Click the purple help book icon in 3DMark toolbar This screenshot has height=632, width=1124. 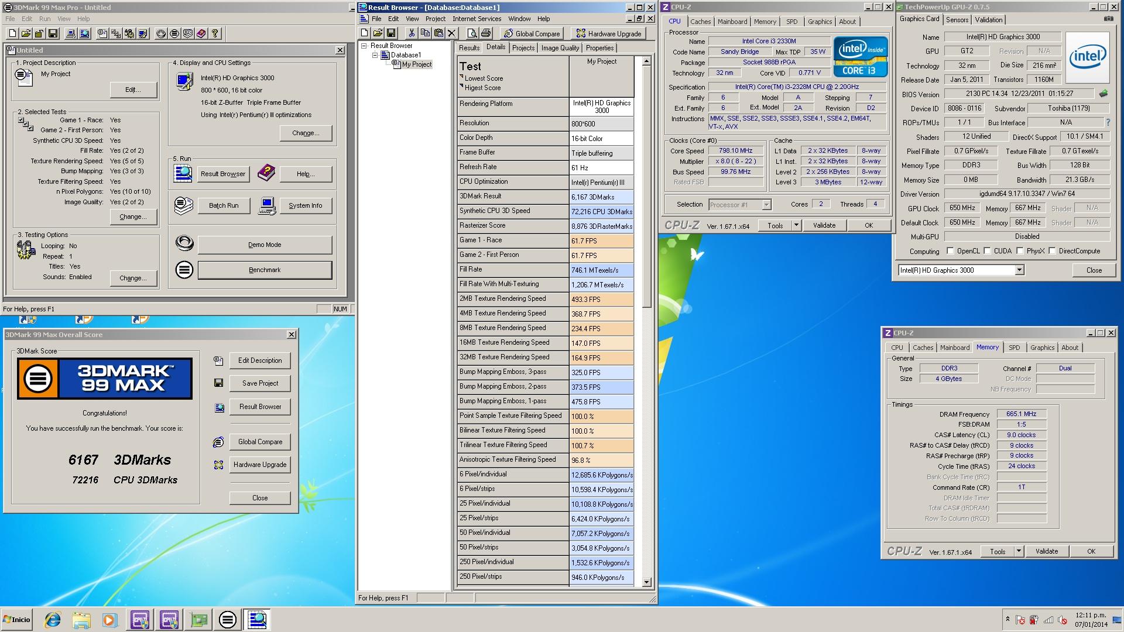tap(201, 33)
